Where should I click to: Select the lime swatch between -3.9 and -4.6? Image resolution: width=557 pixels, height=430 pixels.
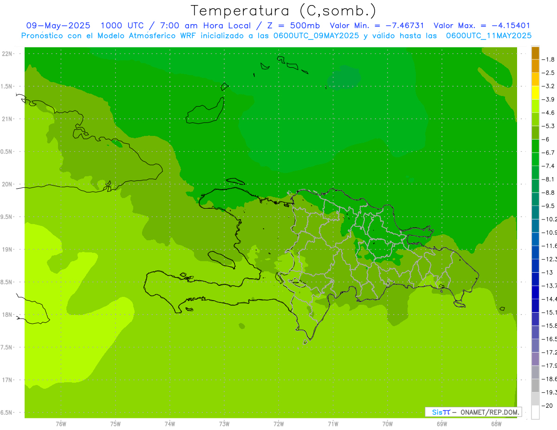[535, 106]
